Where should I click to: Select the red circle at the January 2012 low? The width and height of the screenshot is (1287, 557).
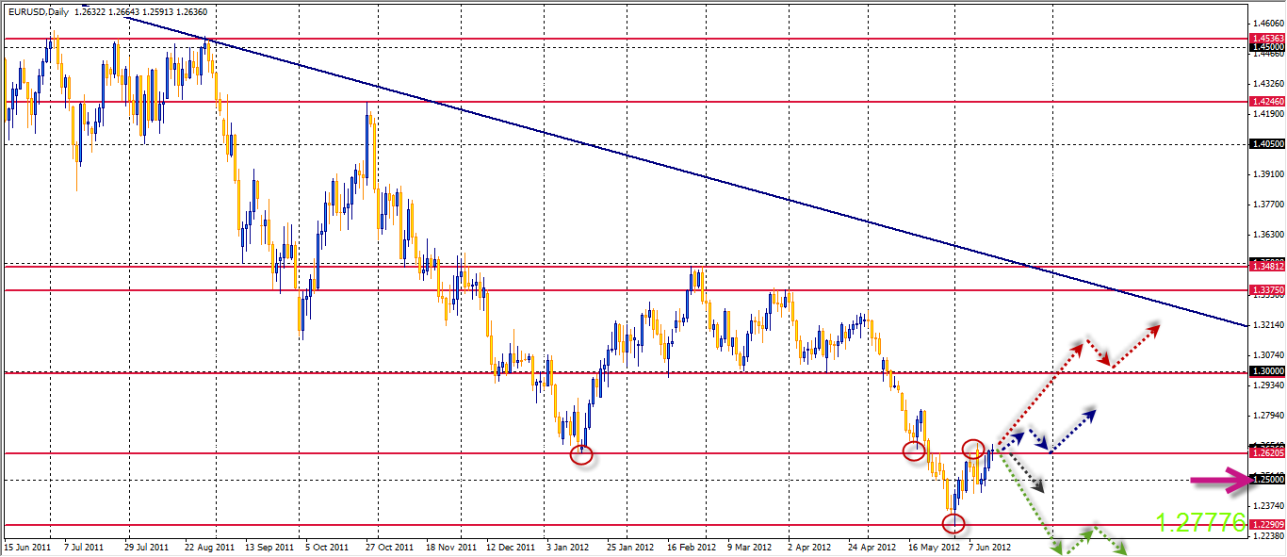pos(582,455)
